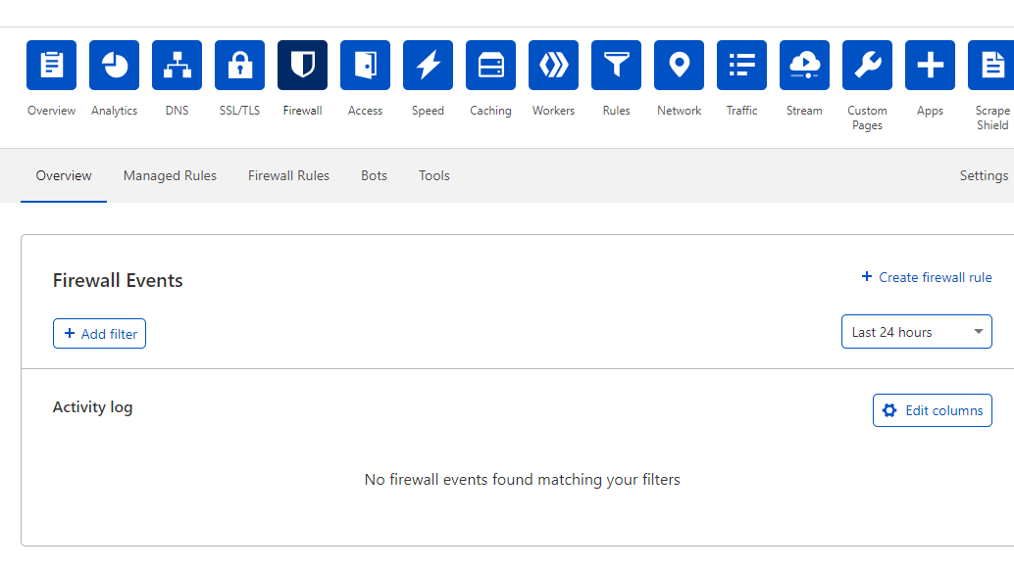Image resolution: width=1014 pixels, height=567 pixels.
Task: Open the Bots tab
Action: pos(374,176)
